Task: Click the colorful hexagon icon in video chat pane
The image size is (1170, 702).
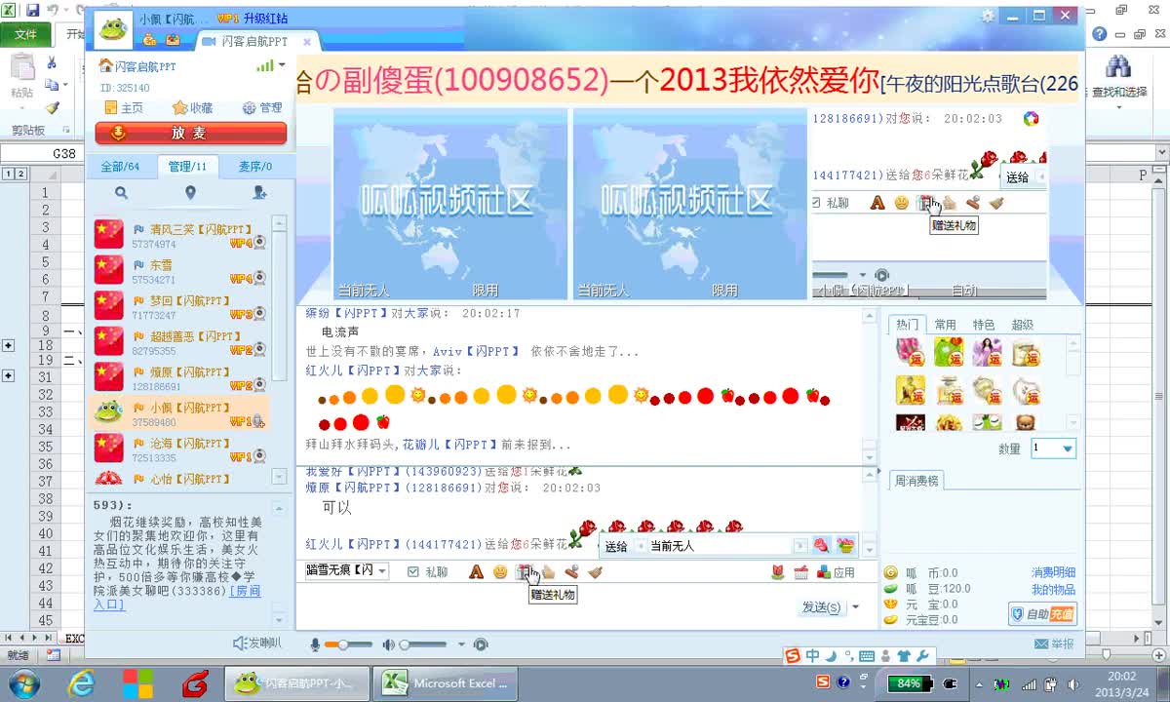Action: click(1031, 119)
